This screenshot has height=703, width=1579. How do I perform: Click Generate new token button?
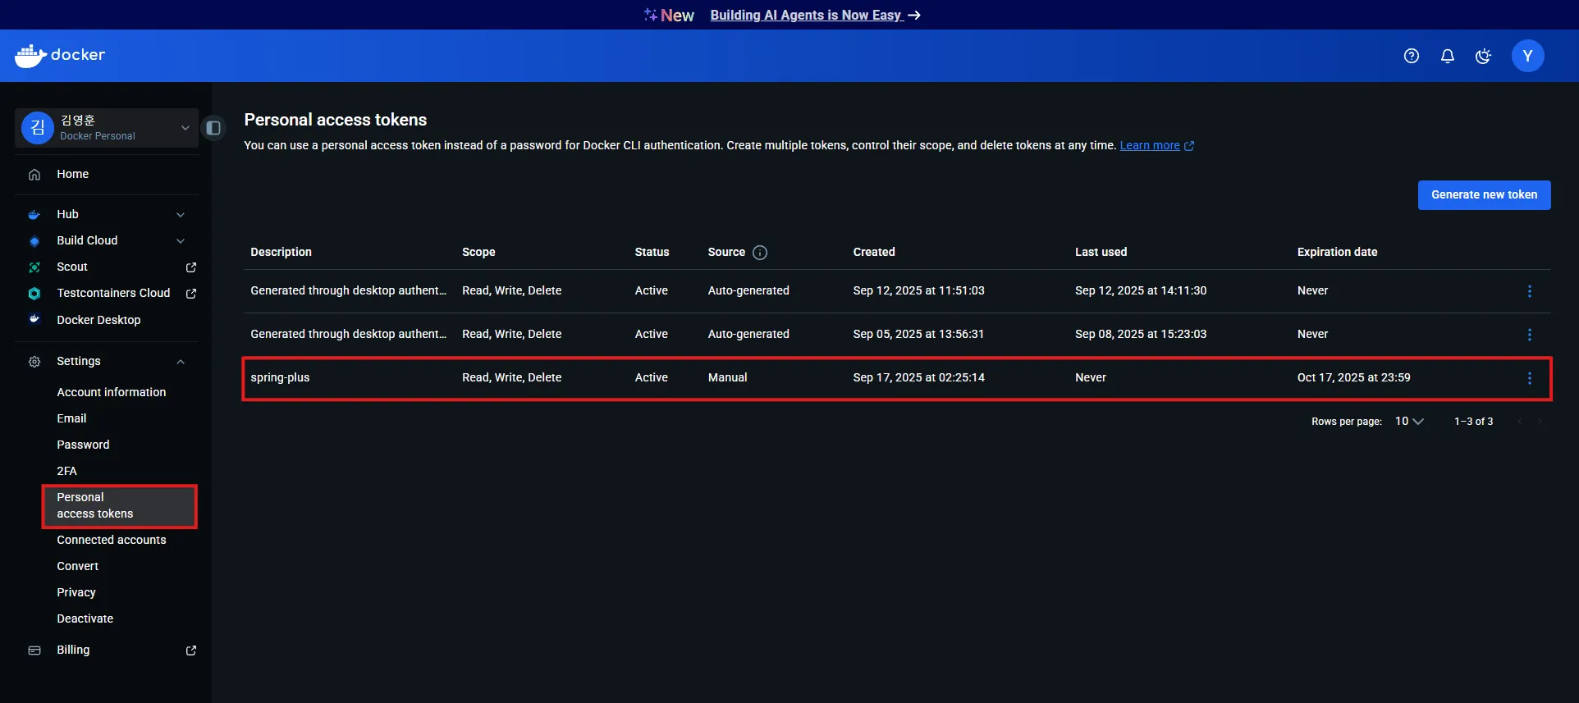pos(1484,195)
